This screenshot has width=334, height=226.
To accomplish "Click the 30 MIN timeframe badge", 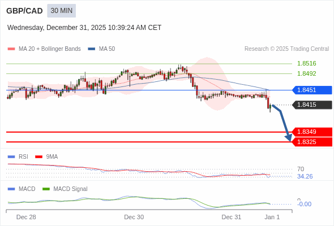I will point(61,11).
